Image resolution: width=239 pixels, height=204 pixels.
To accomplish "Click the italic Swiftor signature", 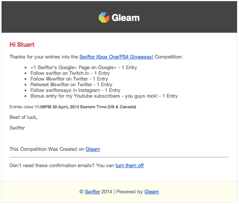I will pos(17,128).
